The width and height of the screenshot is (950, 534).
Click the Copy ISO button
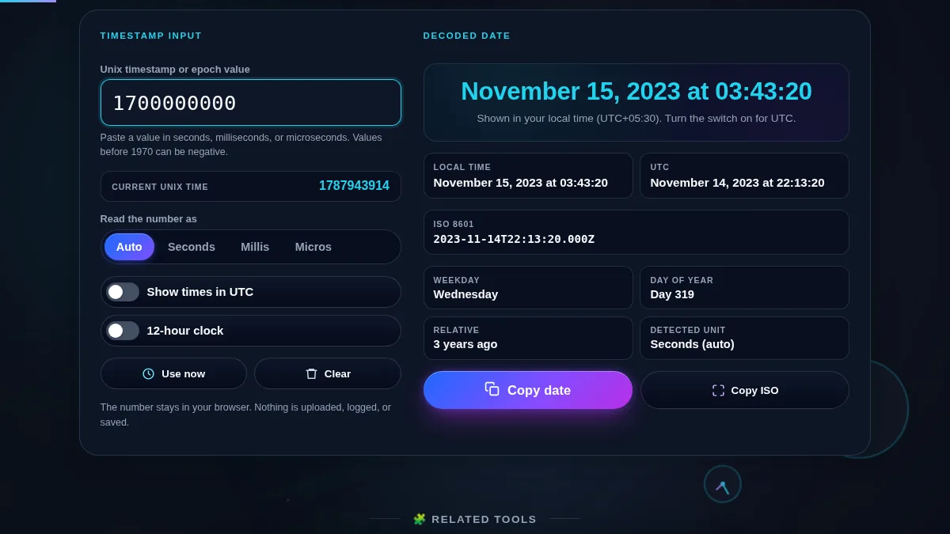745,390
